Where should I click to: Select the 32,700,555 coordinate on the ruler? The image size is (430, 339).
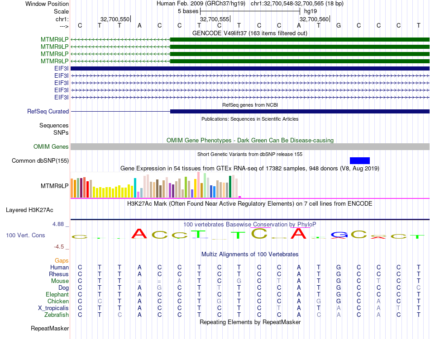pyautogui.click(x=214, y=19)
